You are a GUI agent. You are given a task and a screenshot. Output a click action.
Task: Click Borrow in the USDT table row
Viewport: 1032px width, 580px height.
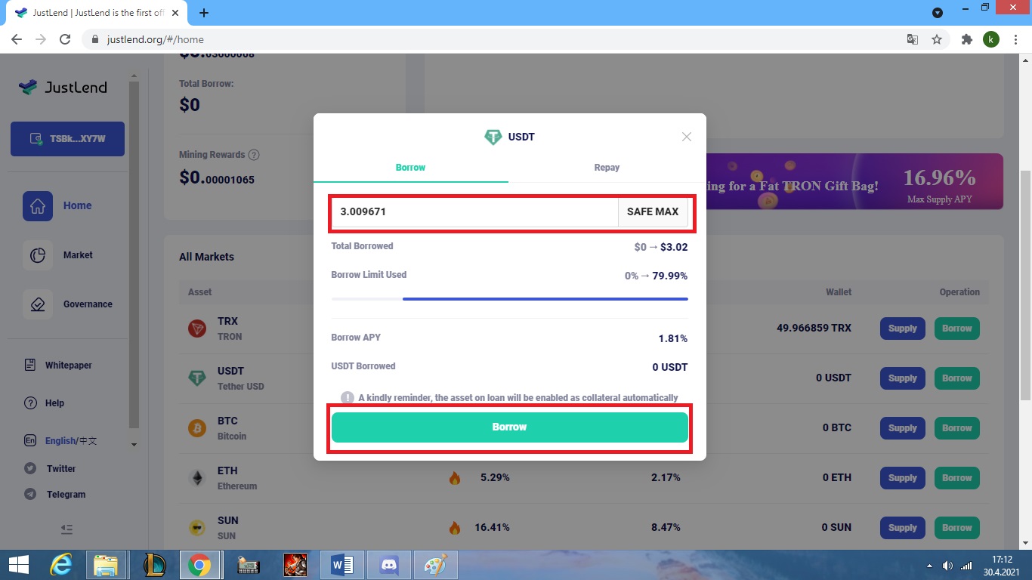tap(956, 378)
